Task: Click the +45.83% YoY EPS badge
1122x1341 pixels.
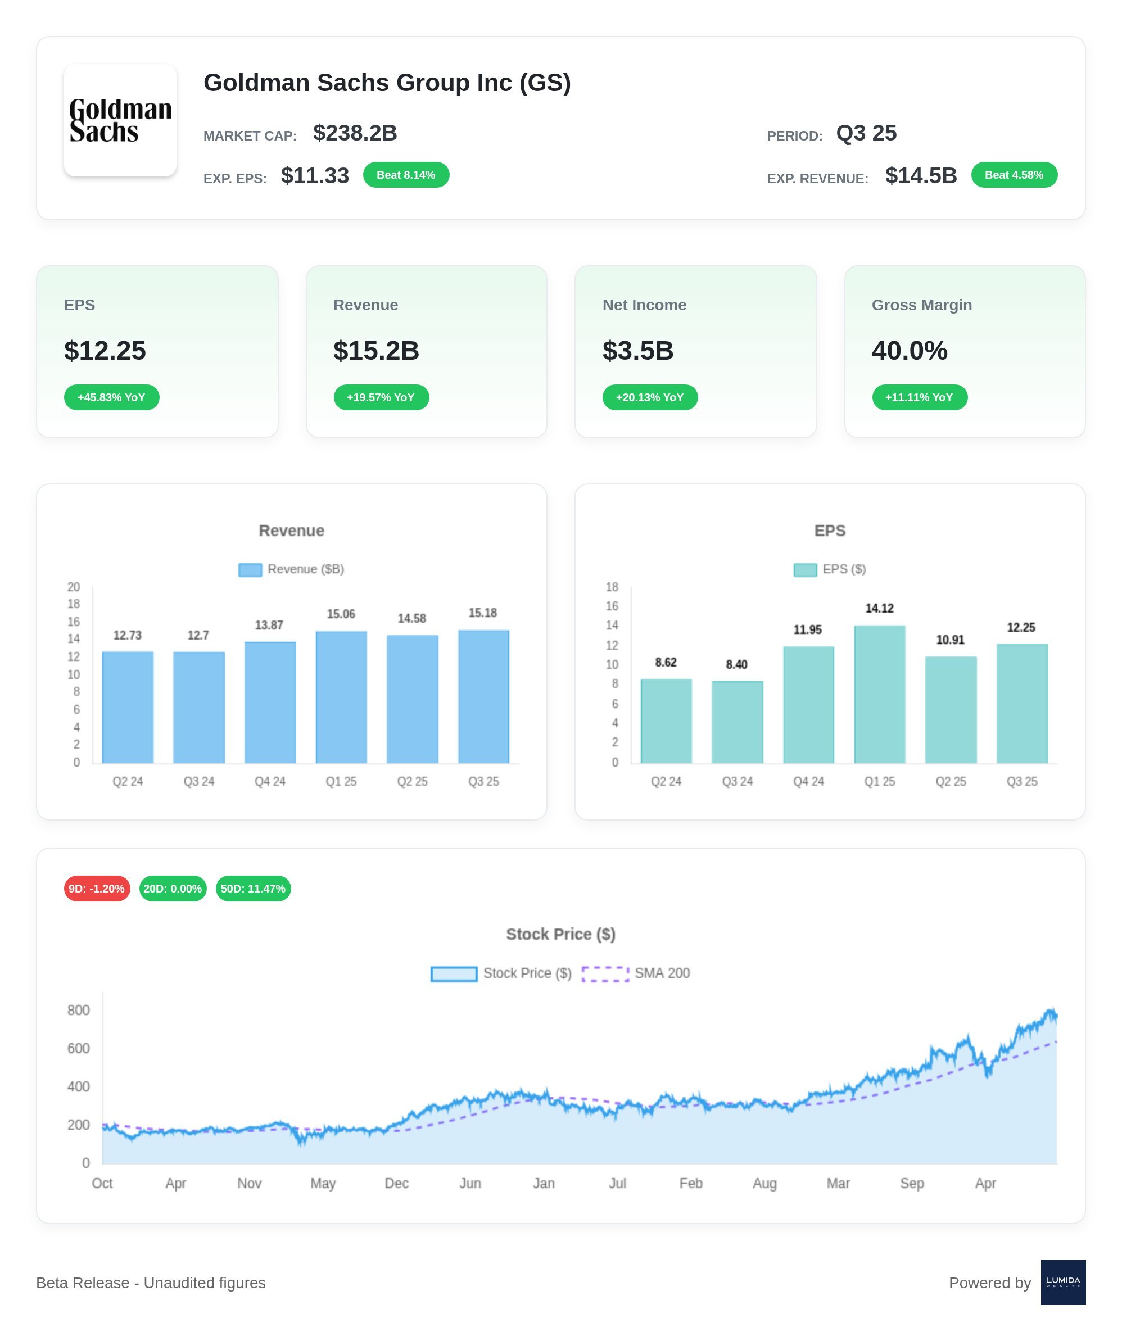Action: (x=111, y=397)
